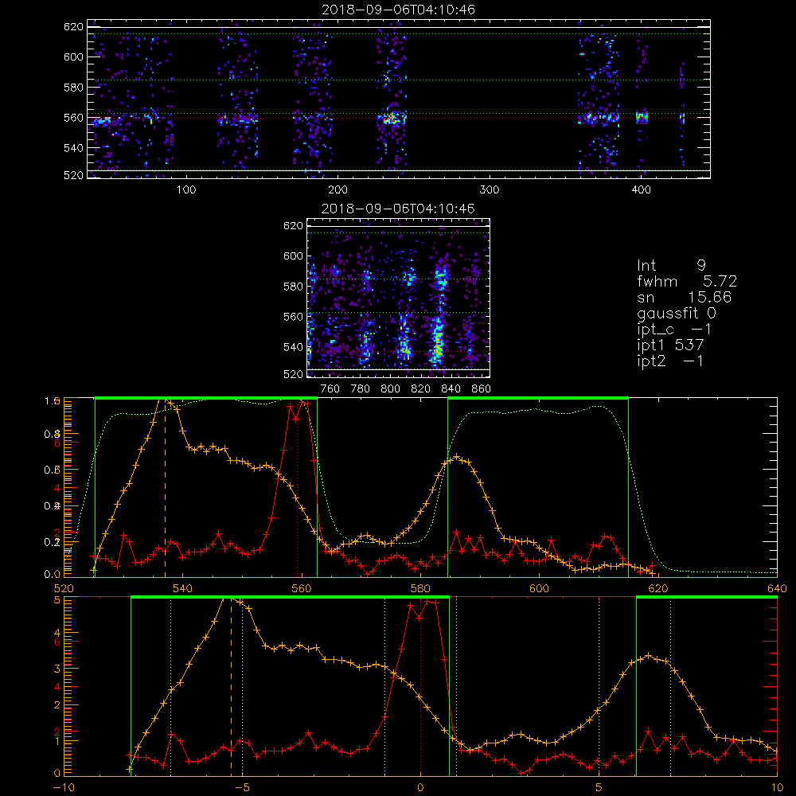Select the 'ipt2 -1' readout line
The height and width of the screenshot is (796, 796).
coord(670,361)
